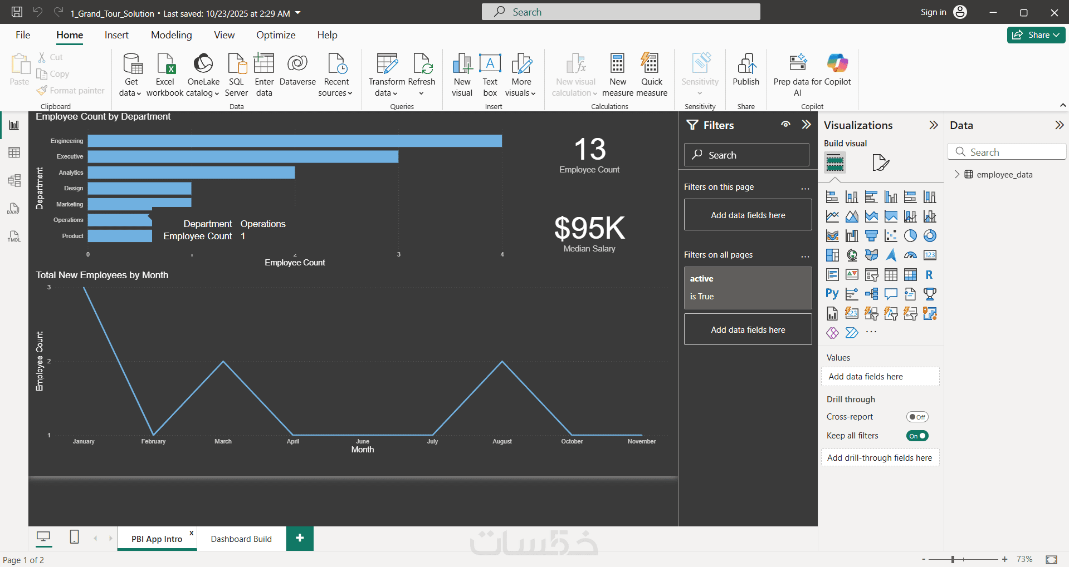Switch to mobile layout view
This screenshot has height=567, width=1069.
[x=74, y=537]
